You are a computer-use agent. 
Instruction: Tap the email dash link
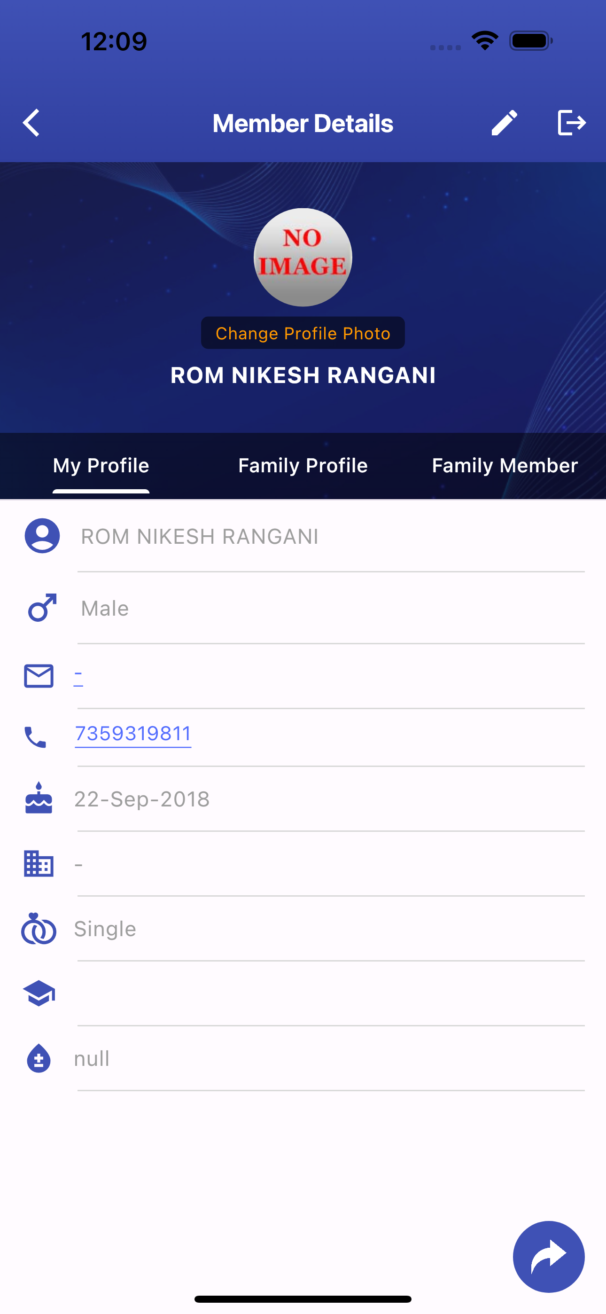(x=78, y=675)
